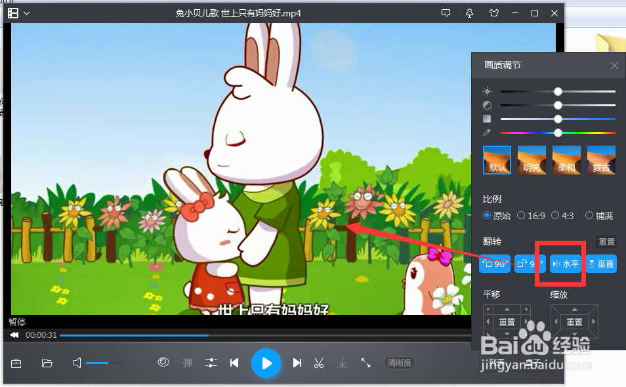
Task: Adjust the saturation slider handle
Action: pyautogui.click(x=558, y=119)
